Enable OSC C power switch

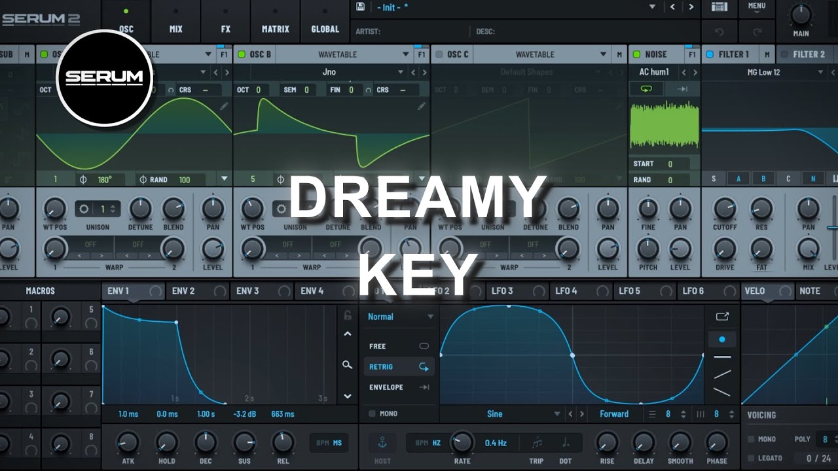point(439,54)
